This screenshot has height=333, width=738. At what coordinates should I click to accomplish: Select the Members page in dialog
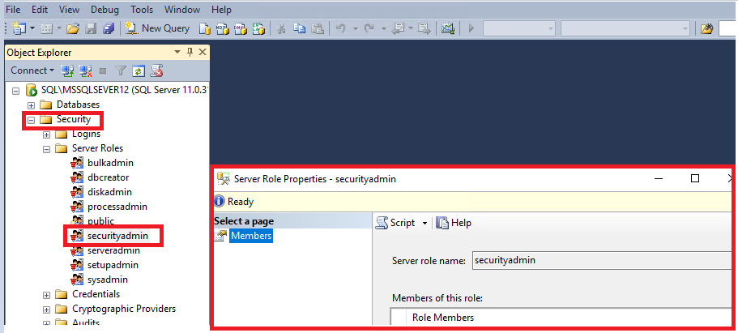tap(251, 236)
